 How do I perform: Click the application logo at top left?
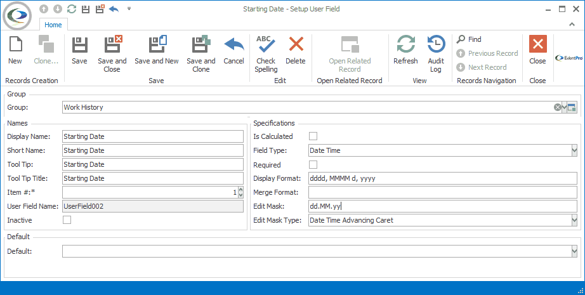click(x=16, y=16)
